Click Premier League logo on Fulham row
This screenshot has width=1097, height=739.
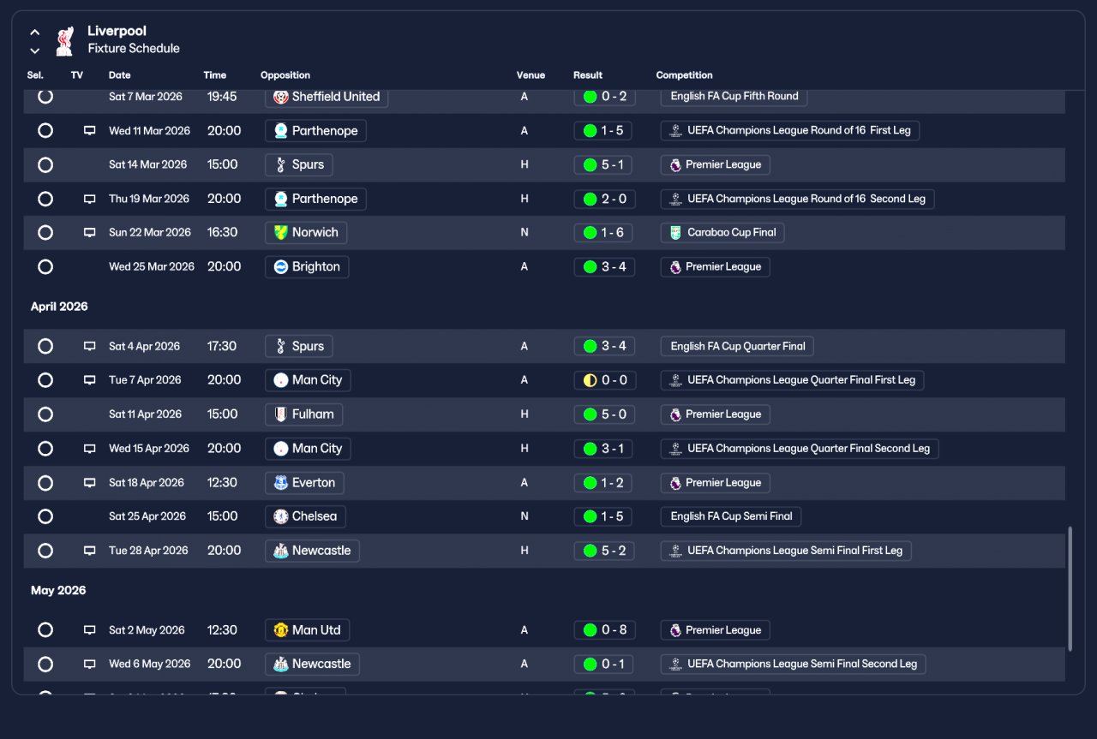675,414
